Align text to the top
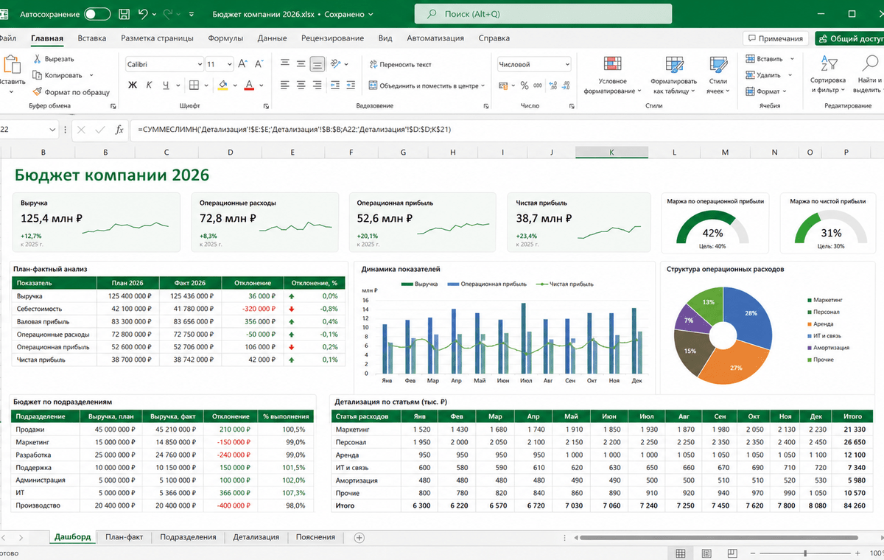The width and height of the screenshot is (884, 560). click(284, 64)
